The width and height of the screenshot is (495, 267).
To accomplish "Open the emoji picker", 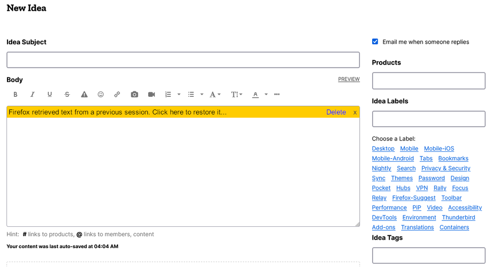I will pos(101,94).
